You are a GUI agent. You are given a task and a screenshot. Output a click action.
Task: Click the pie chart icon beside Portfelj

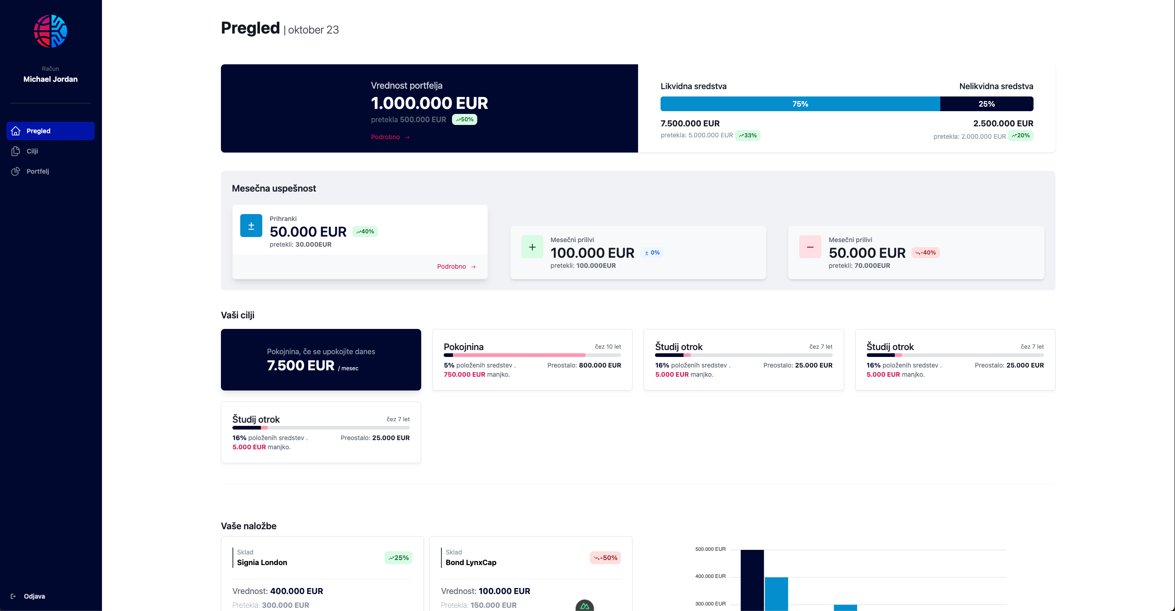(x=16, y=171)
